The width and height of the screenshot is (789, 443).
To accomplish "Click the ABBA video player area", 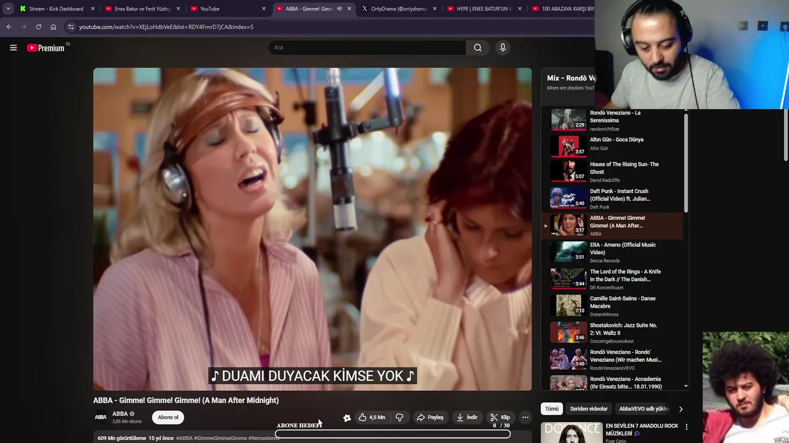I will [x=313, y=229].
